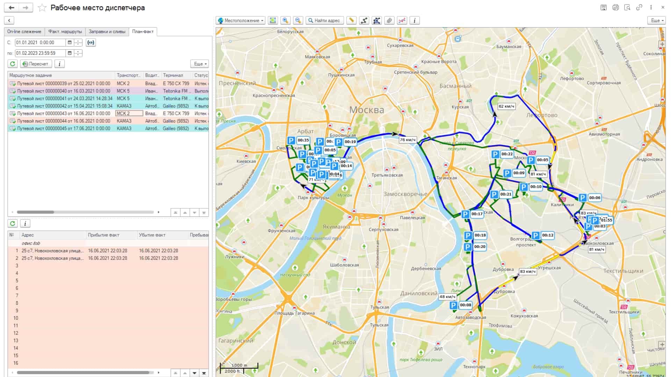
Task: Expand the Еще menu above the map
Action: tap(657, 21)
